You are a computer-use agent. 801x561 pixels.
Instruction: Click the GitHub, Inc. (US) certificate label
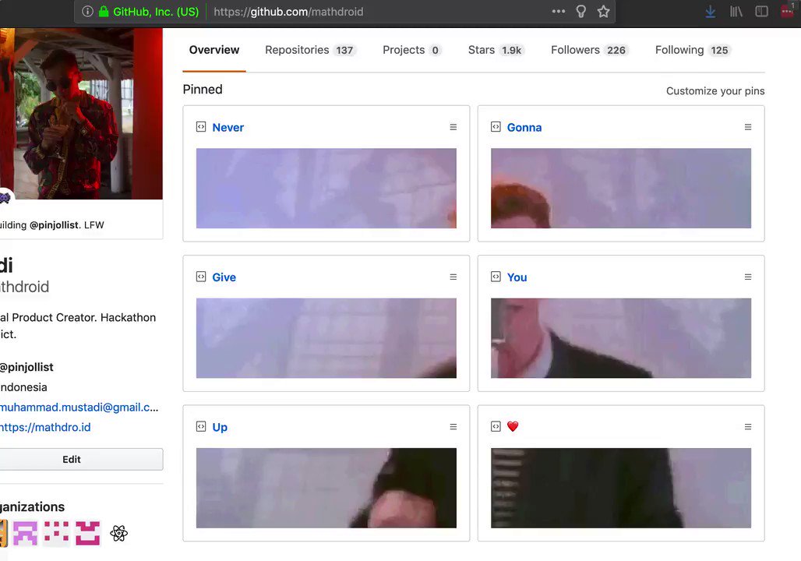156,11
